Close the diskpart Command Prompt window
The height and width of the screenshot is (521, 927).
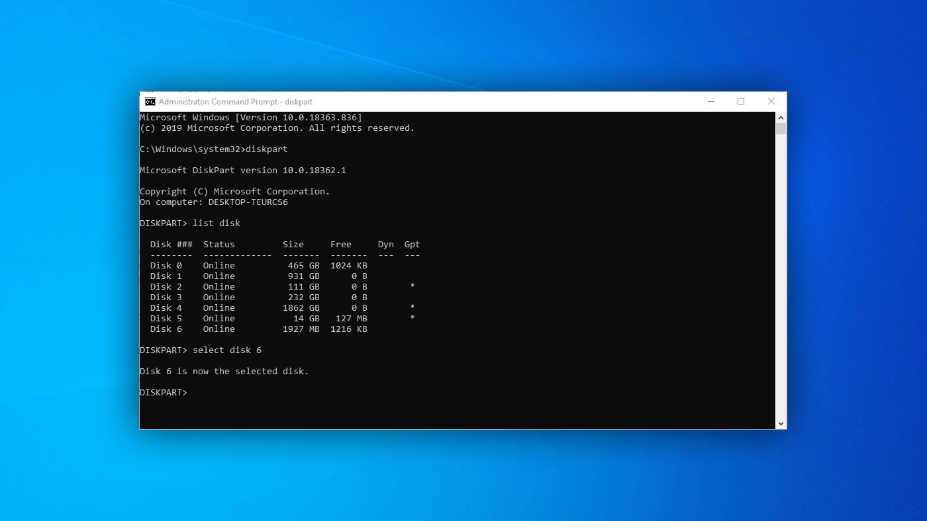[771, 102]
